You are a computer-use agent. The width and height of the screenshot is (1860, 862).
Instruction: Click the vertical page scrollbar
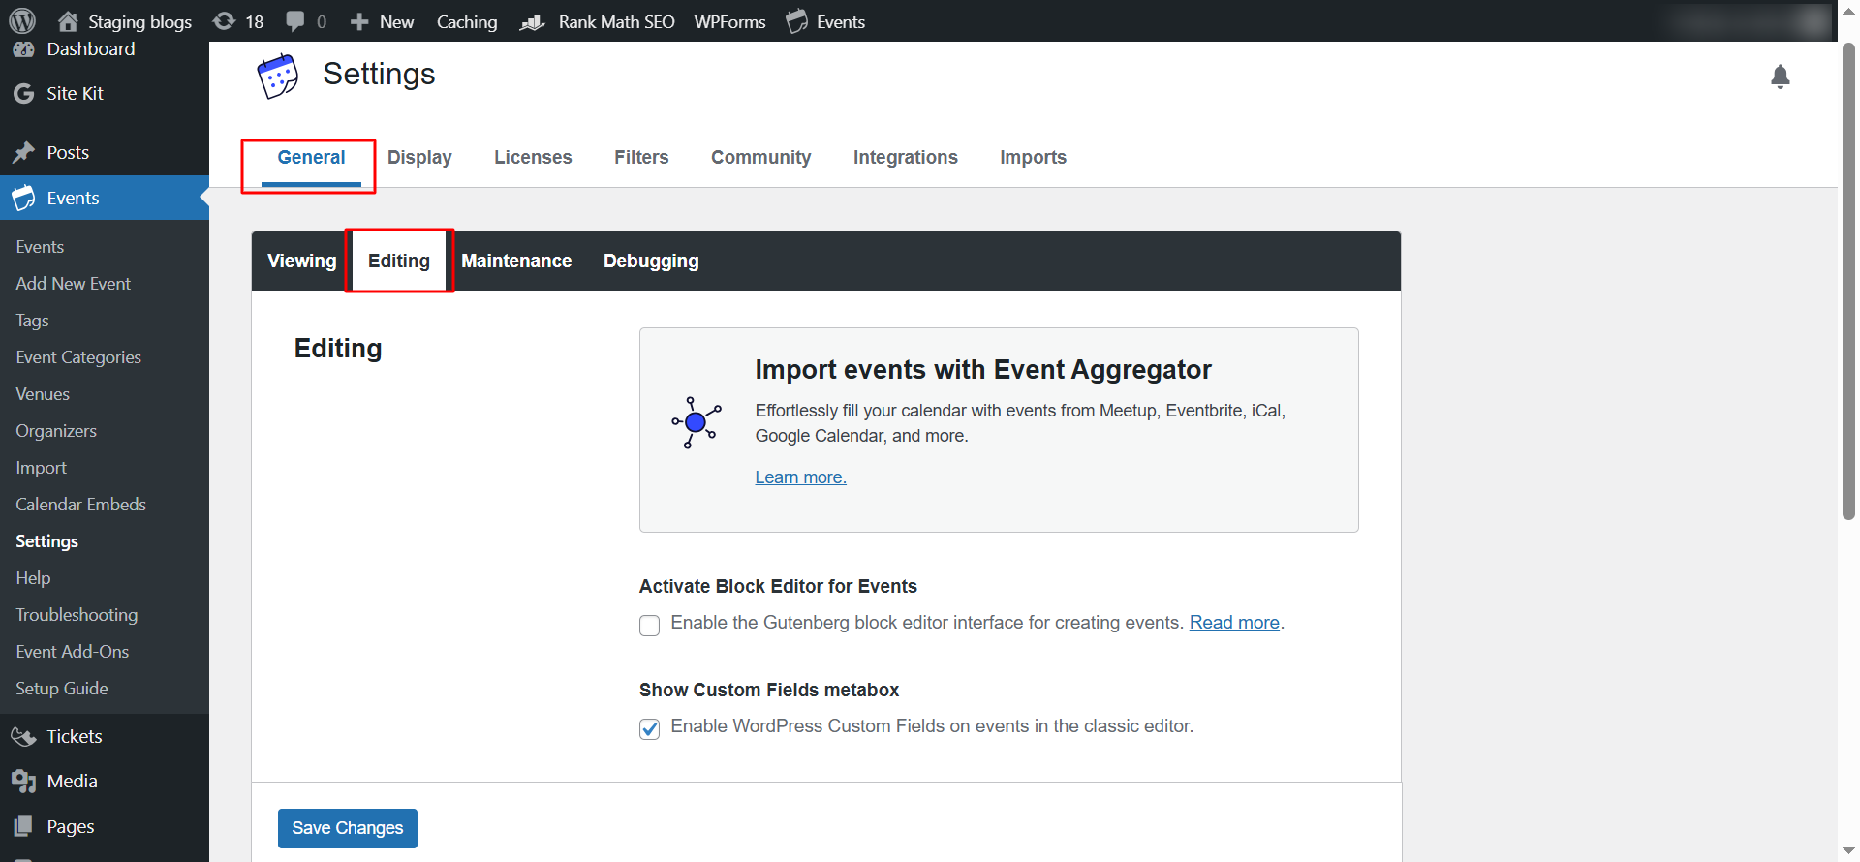click(1848, 281)
